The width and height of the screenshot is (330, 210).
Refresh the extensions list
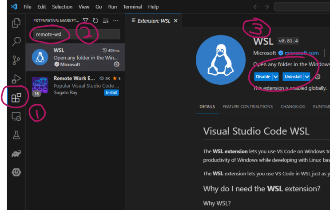(95, 20)
